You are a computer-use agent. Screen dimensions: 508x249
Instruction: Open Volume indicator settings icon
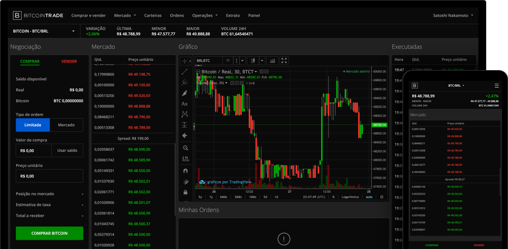(237, 83)
